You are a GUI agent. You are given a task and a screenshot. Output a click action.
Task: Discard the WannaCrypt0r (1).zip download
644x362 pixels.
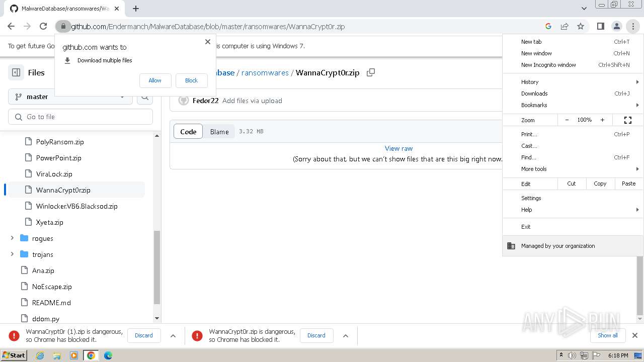[143, 335]
